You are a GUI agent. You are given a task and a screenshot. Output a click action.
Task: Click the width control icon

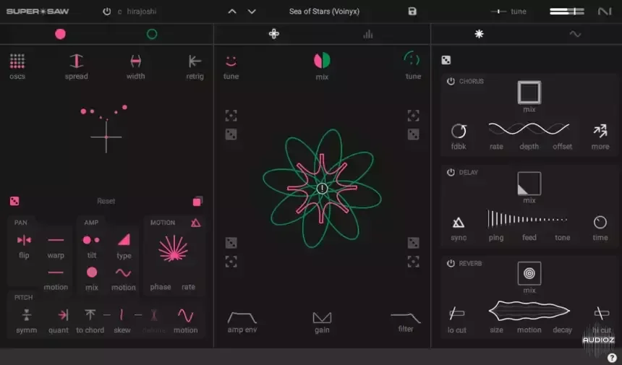click(x=136, y=61)
